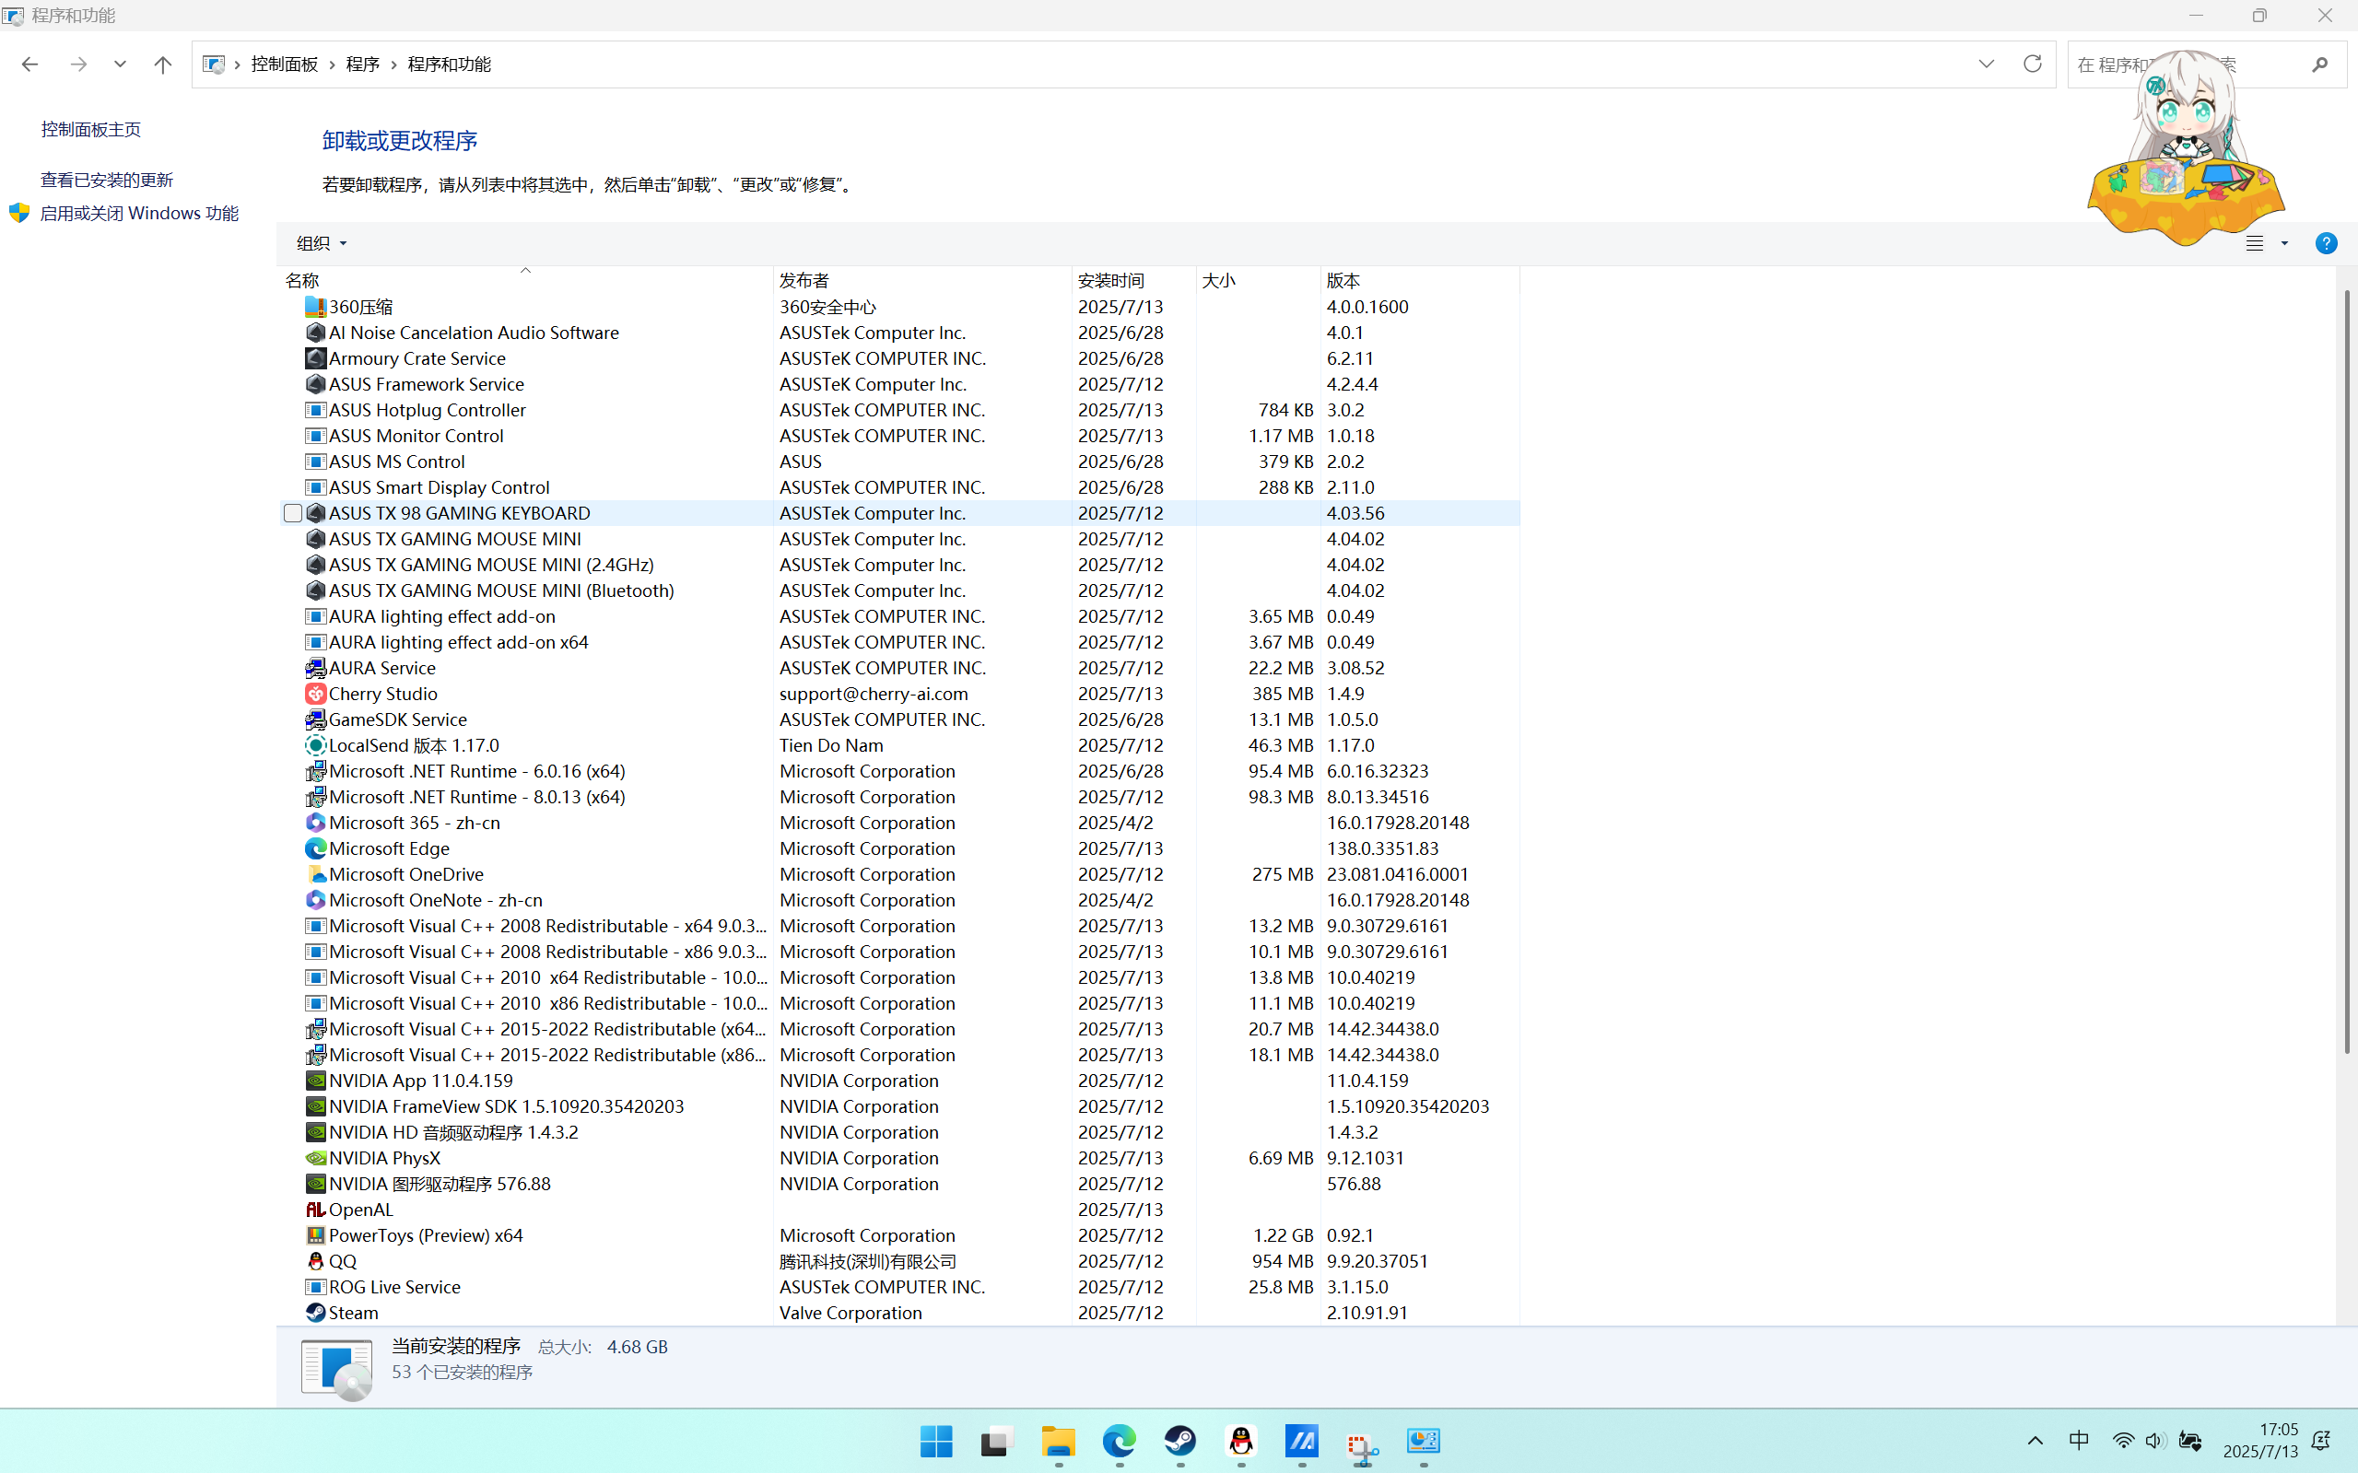
Task: Open the notification bell in the tray
Action: (x=2322, y=1441)
